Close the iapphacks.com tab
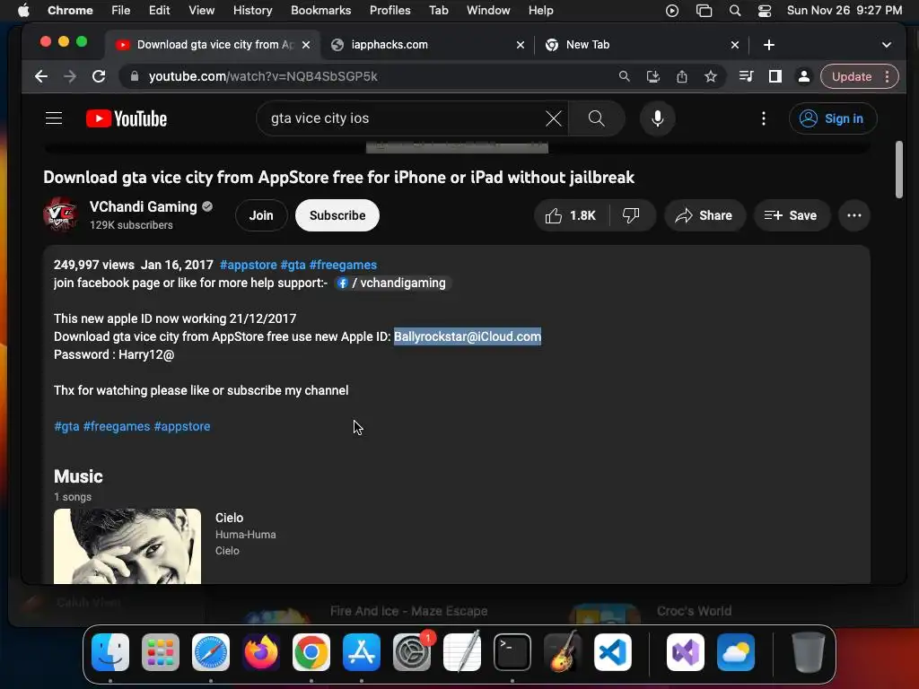 point(520,45)
